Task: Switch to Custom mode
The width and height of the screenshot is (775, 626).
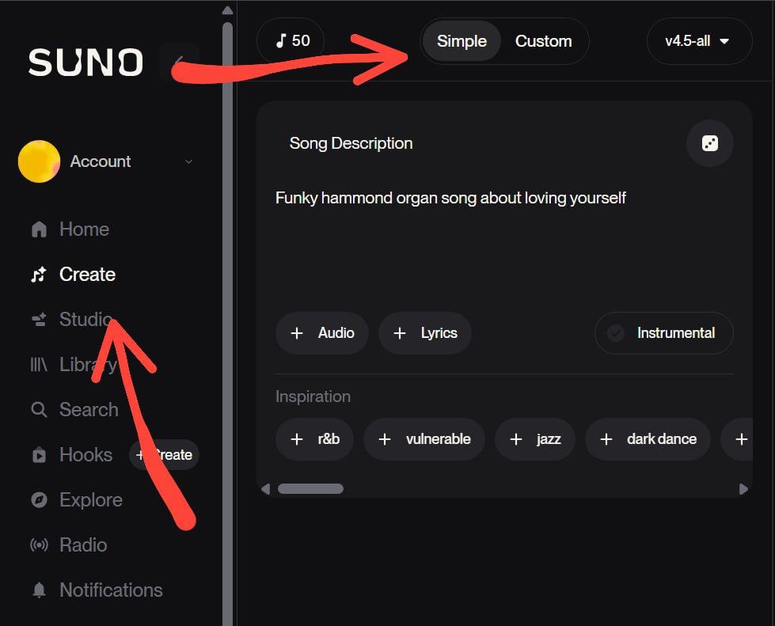Action: coord(544,41)
